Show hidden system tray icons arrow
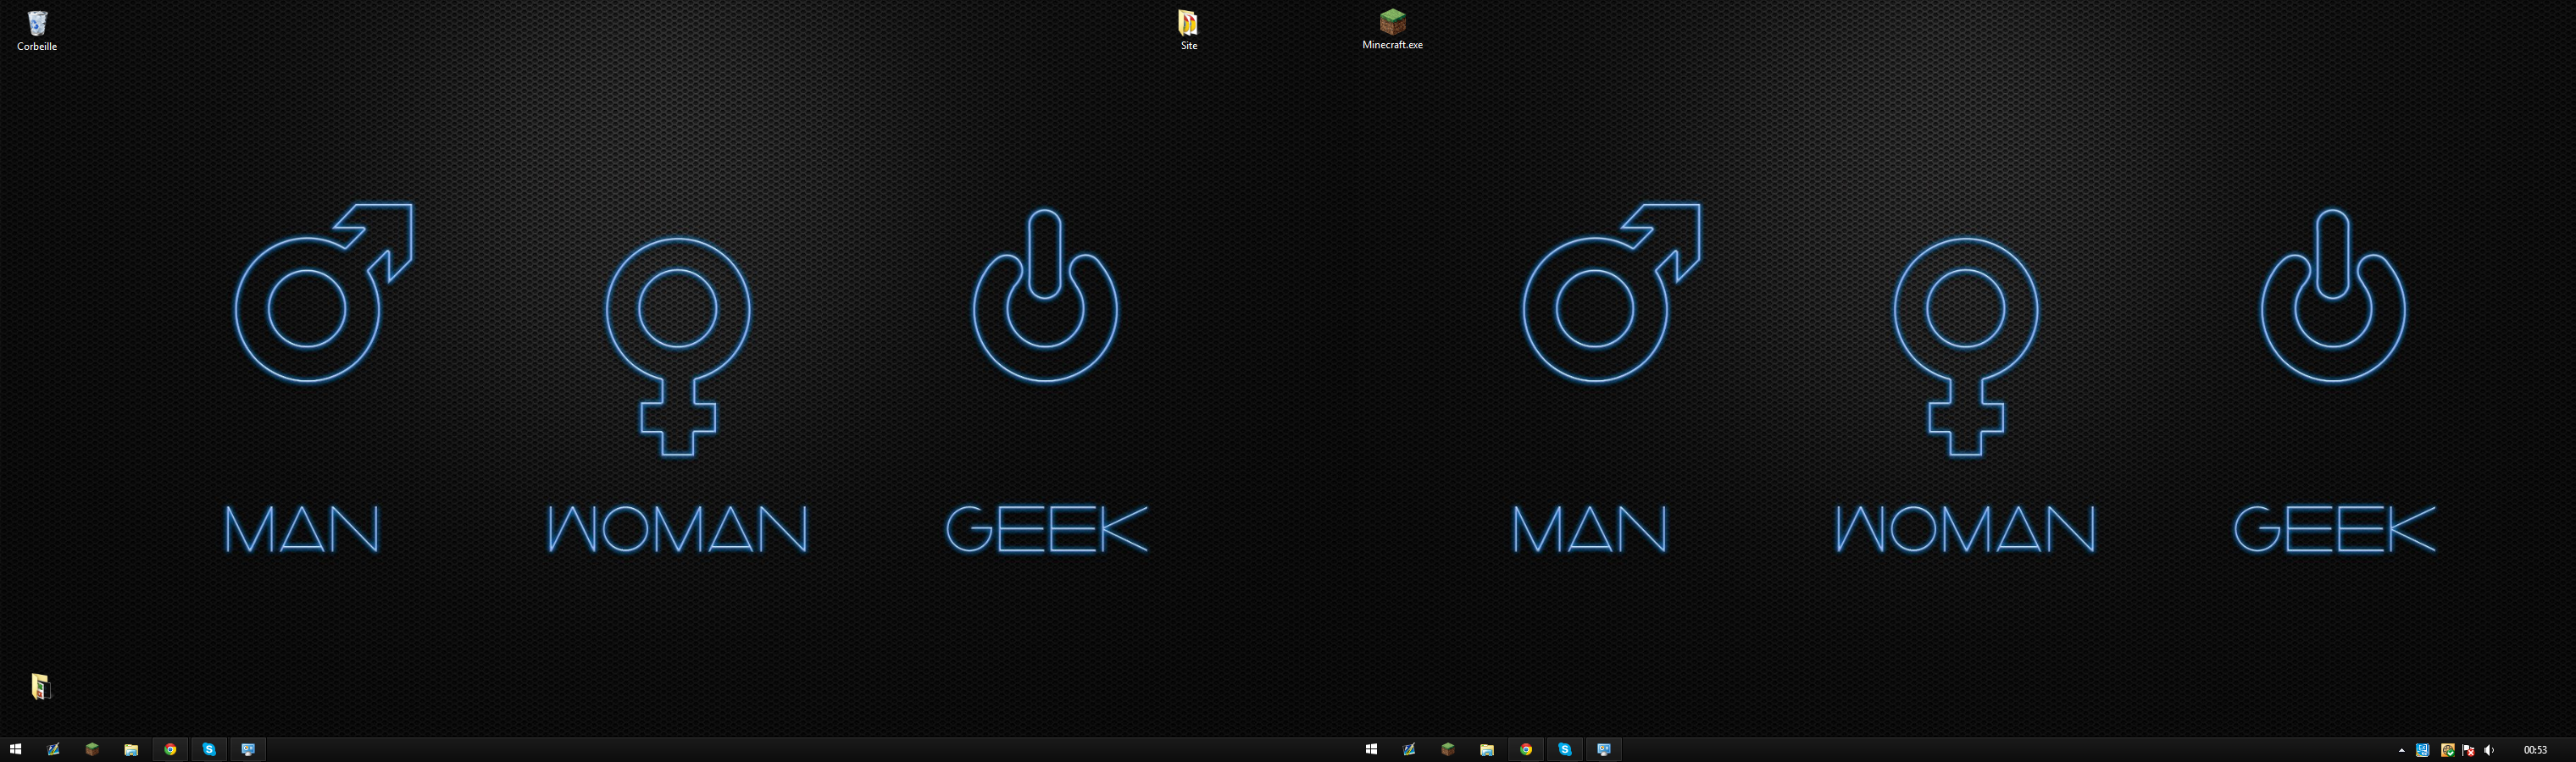The height and width of the screenshot is (762, 2576). pos(2401,750)
